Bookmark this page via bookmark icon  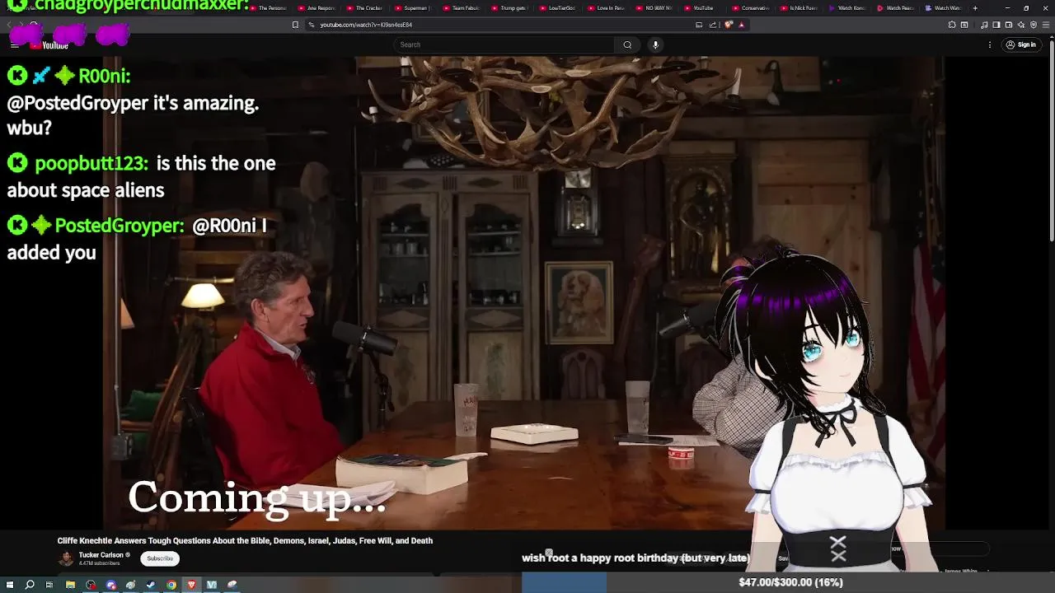(295, 25)
